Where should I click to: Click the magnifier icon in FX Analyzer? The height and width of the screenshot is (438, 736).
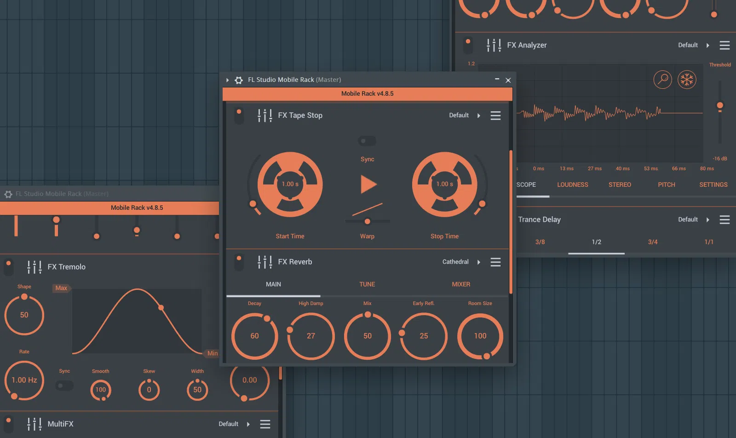point(662,80)
